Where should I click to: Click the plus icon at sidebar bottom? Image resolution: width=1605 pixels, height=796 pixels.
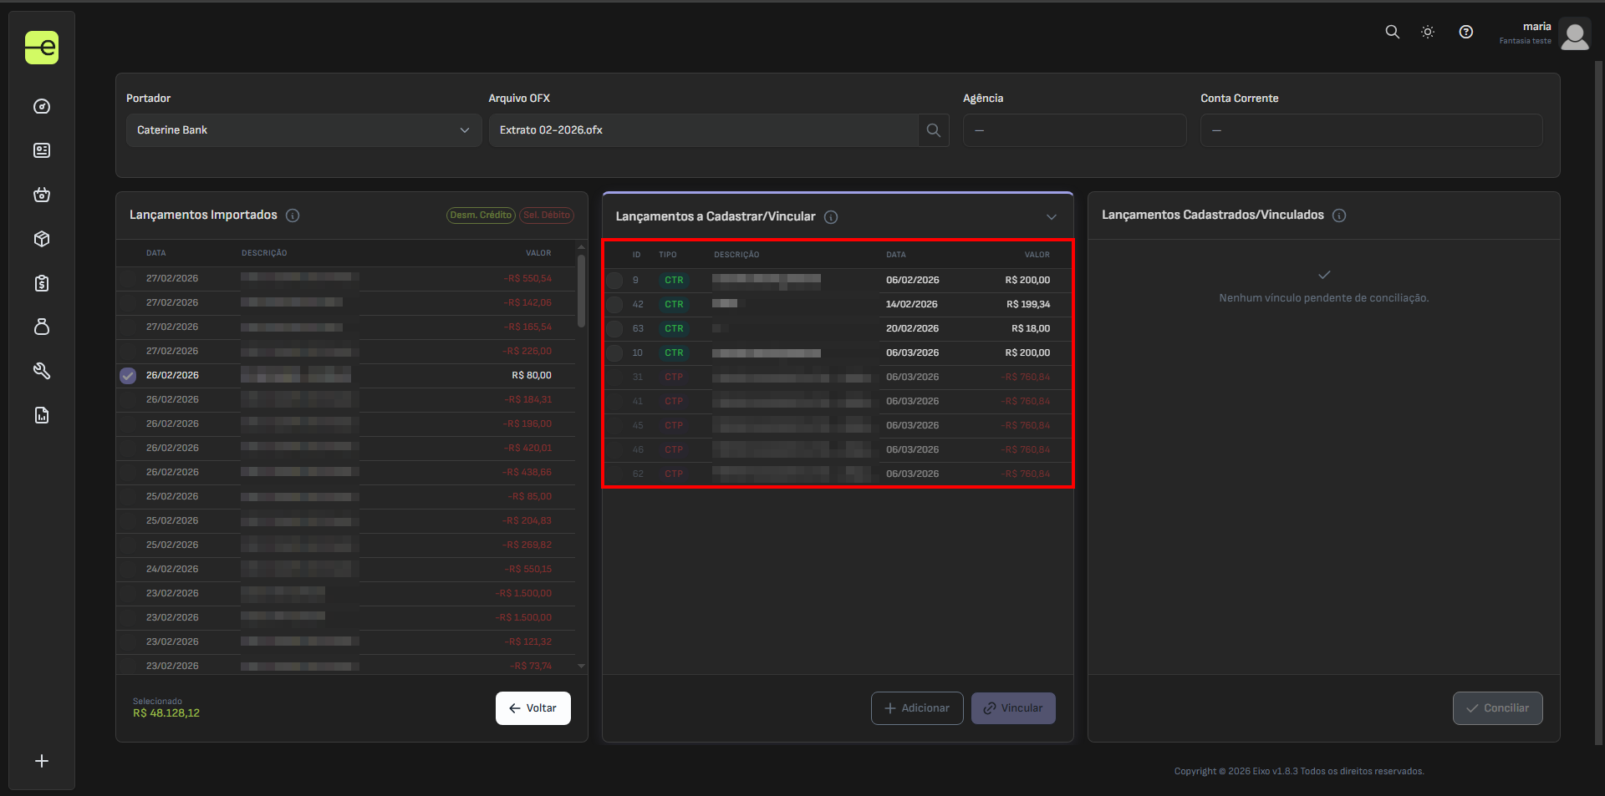coord(42,761)
